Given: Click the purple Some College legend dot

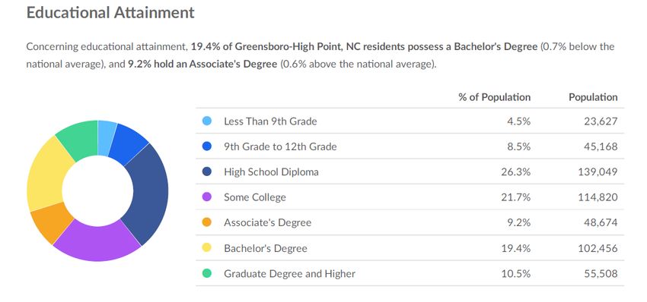Looking at the screenshot, I should coord(207,197).
